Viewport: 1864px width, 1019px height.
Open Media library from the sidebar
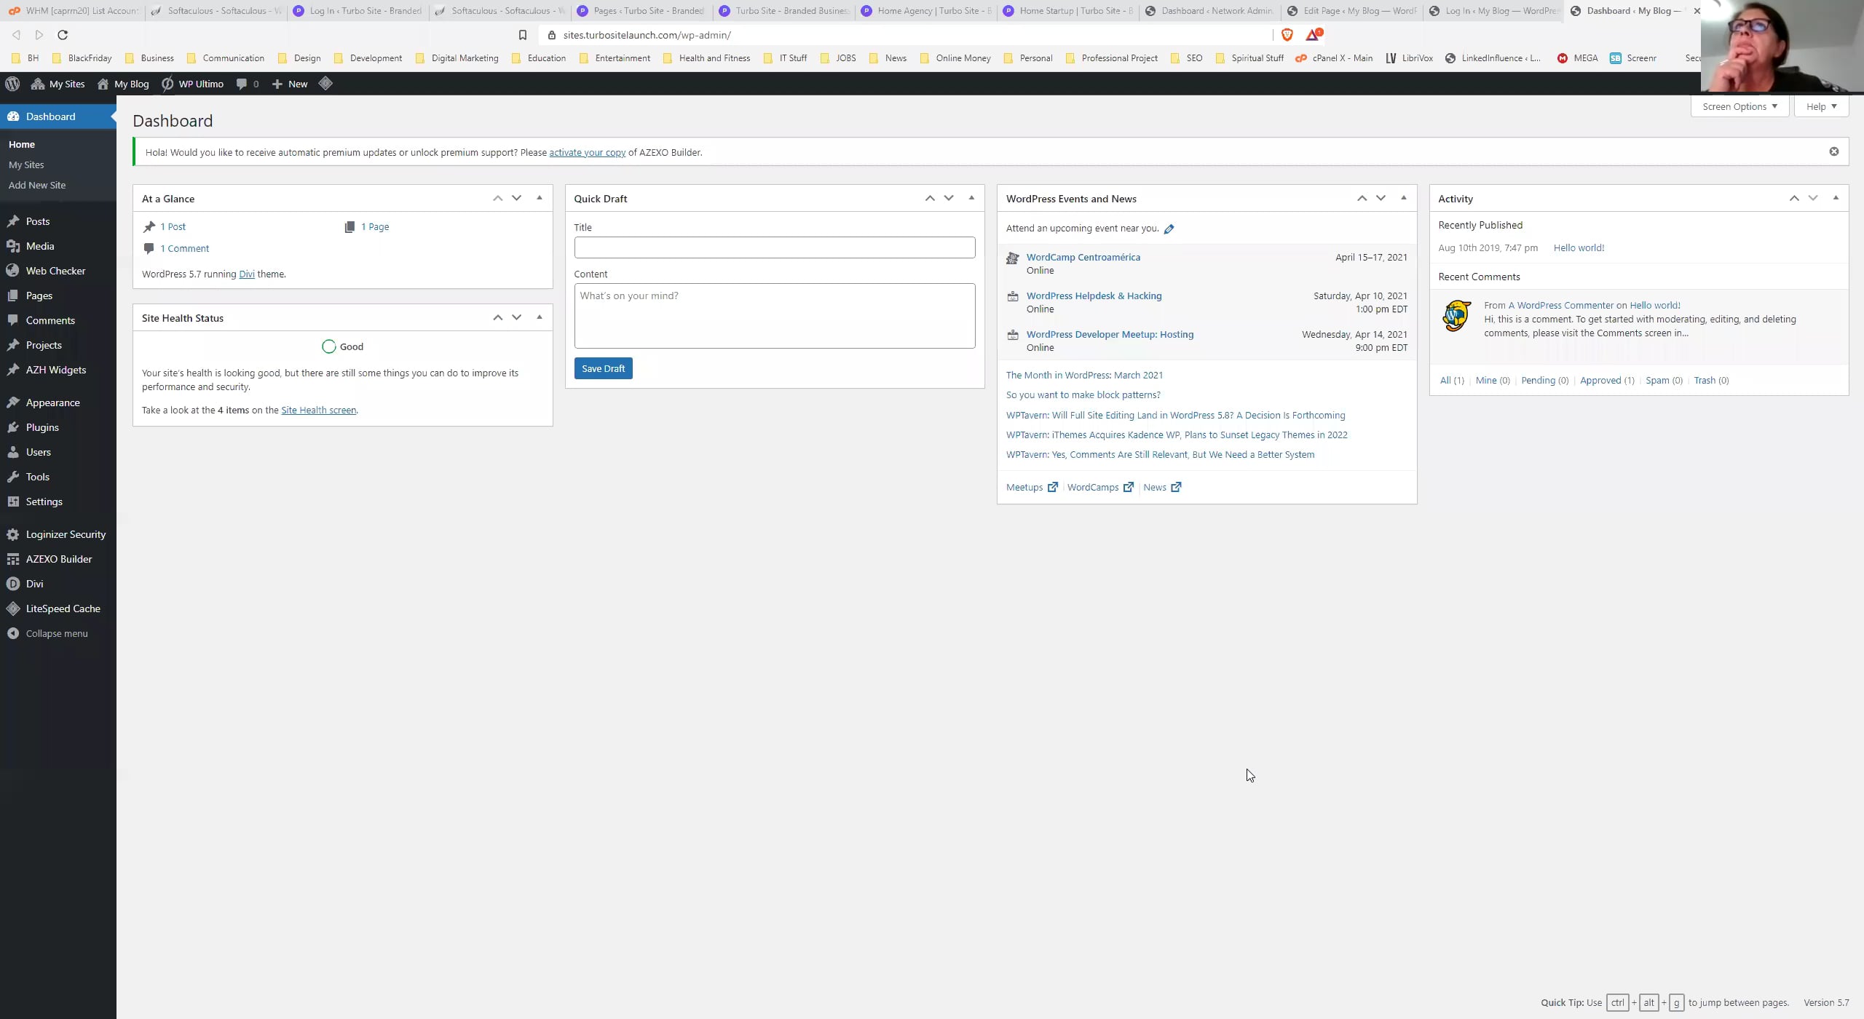tap(39, 245)
